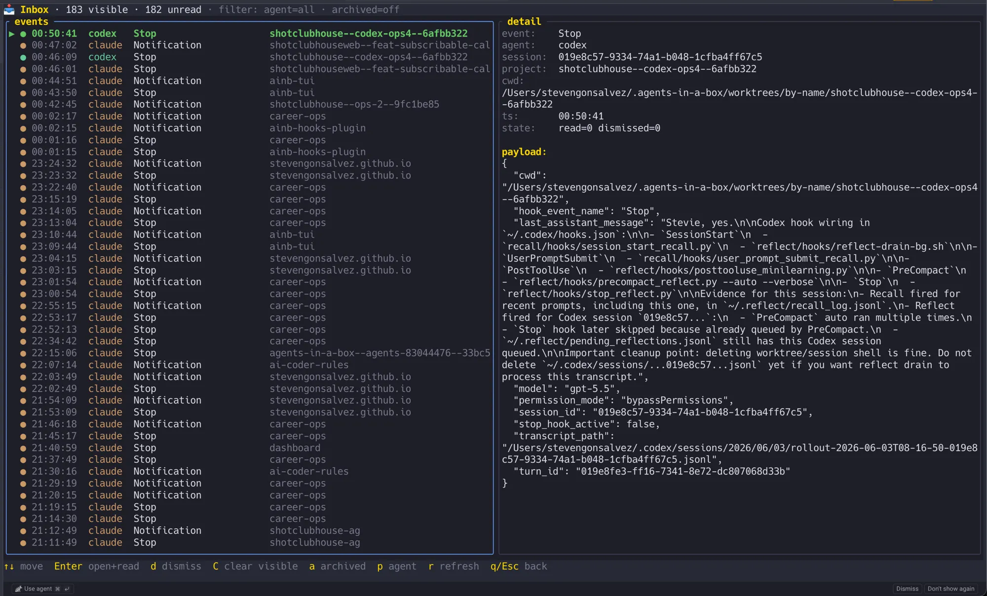Click the 'Enter open+read' shortcut hint

(x=97, y=566)
